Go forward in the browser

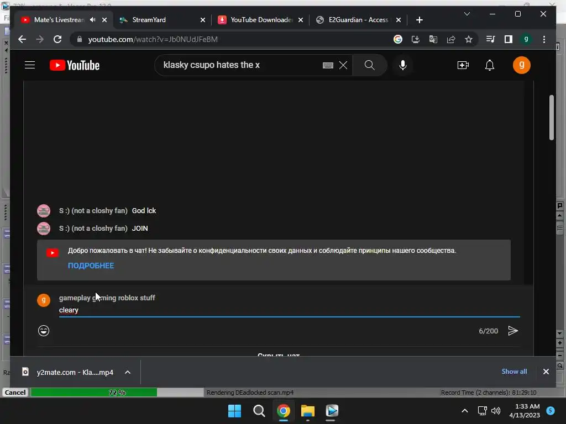click(x=40, y=39)
